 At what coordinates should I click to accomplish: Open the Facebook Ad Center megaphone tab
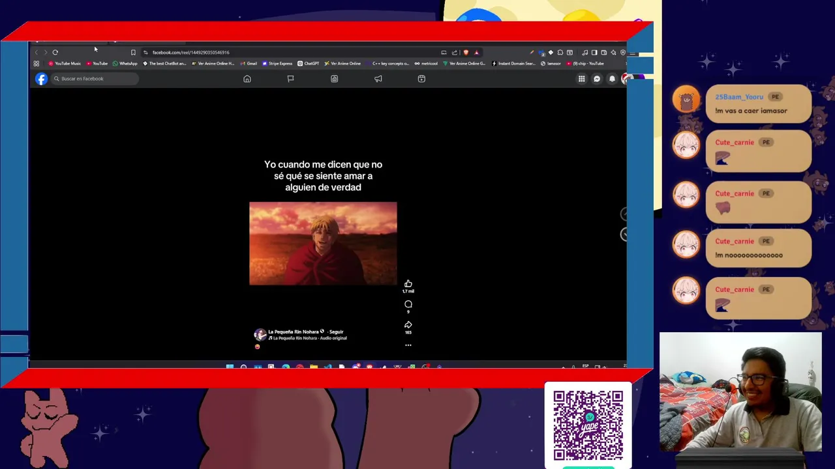click(x=378, y=79)
